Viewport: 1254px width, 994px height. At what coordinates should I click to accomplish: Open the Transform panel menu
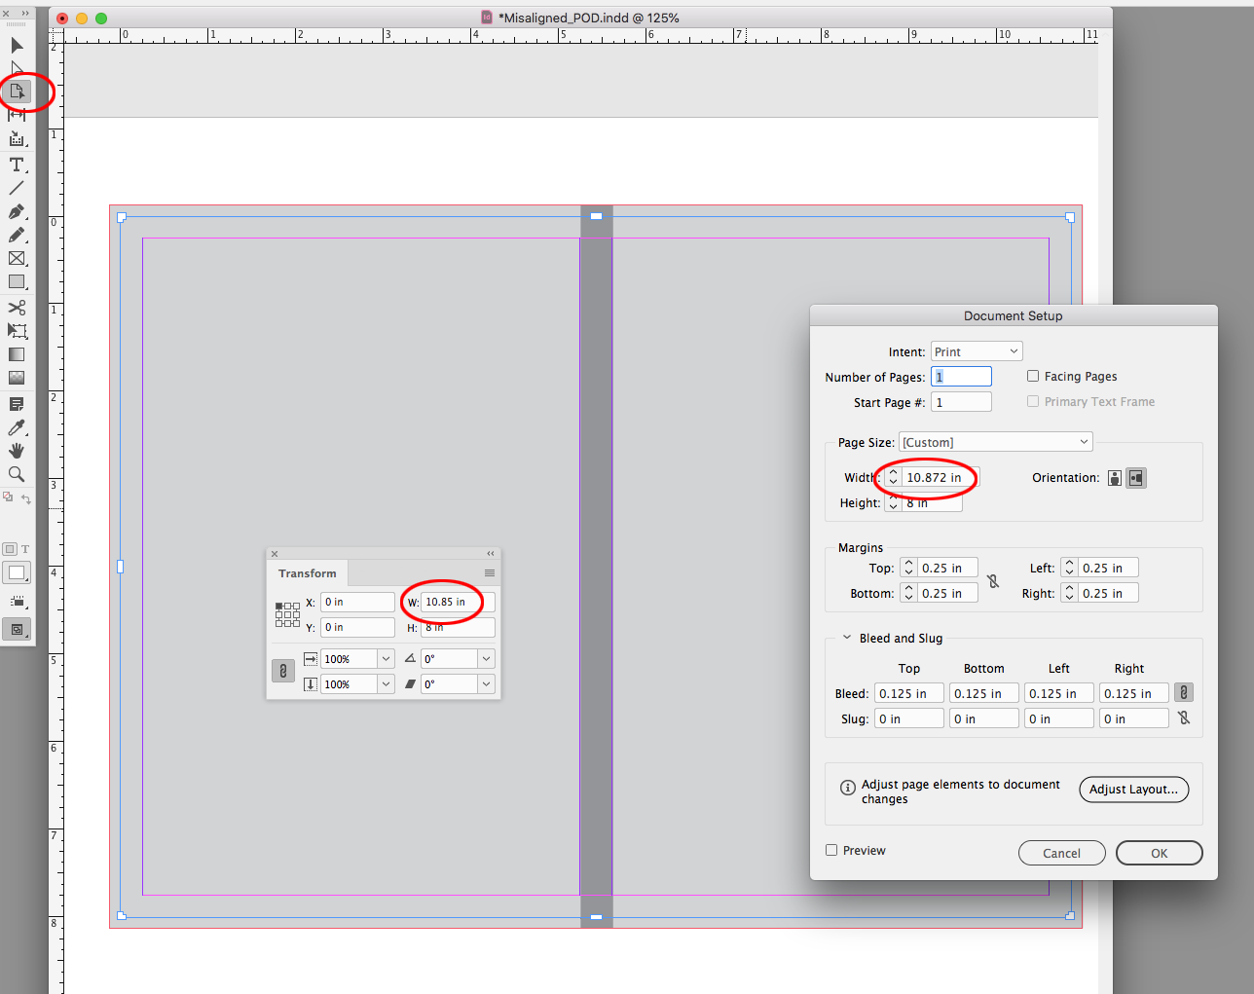tap(490, 573)
